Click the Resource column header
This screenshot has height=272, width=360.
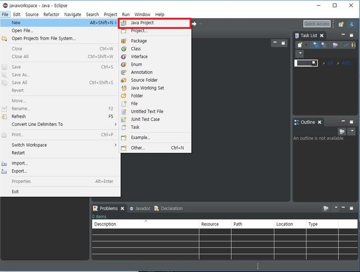tap(215, 224)
